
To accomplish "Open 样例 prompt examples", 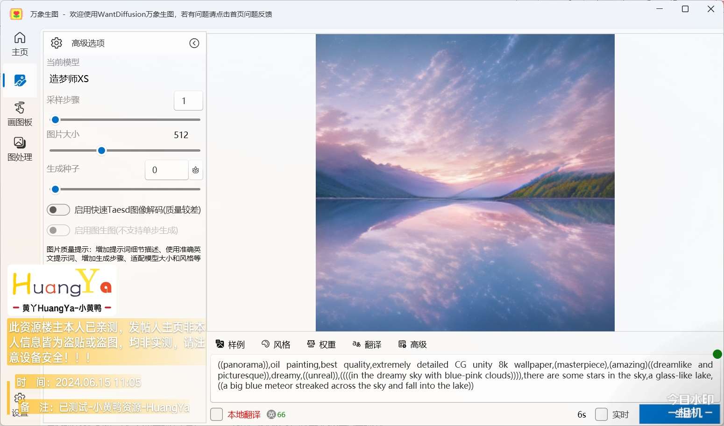I will point(230,344).
